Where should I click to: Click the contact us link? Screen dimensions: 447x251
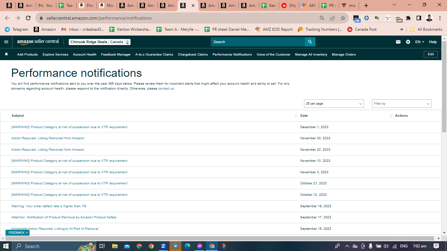click(x=166, y=89)
